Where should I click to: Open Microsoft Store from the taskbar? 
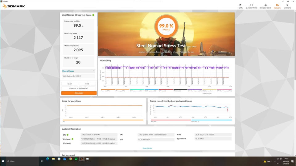tap(59, 159)
